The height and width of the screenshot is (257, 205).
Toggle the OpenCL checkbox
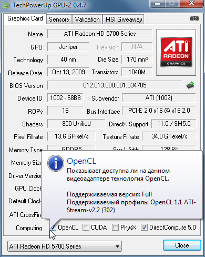[53, 227]
